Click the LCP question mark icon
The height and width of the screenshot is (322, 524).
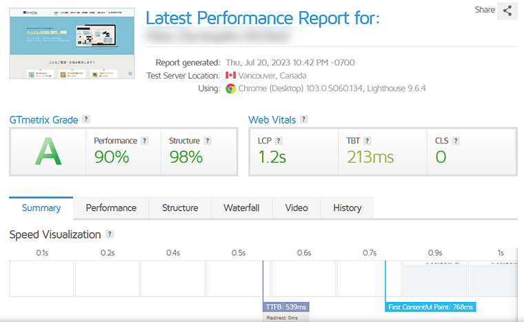click(279, 141)
